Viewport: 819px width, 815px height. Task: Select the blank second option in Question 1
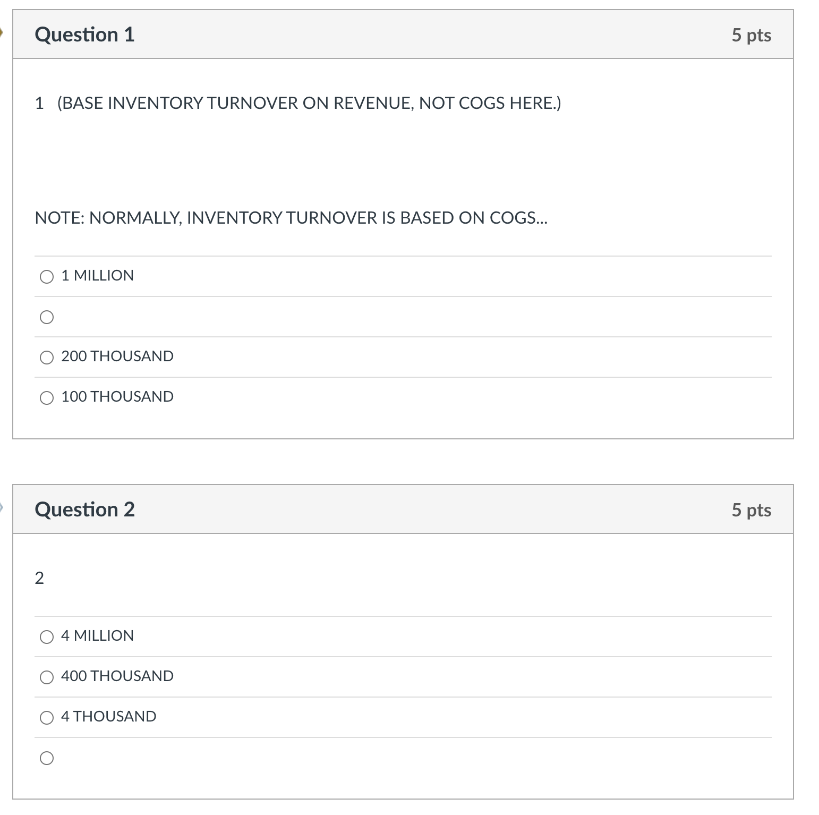[47, 317]
